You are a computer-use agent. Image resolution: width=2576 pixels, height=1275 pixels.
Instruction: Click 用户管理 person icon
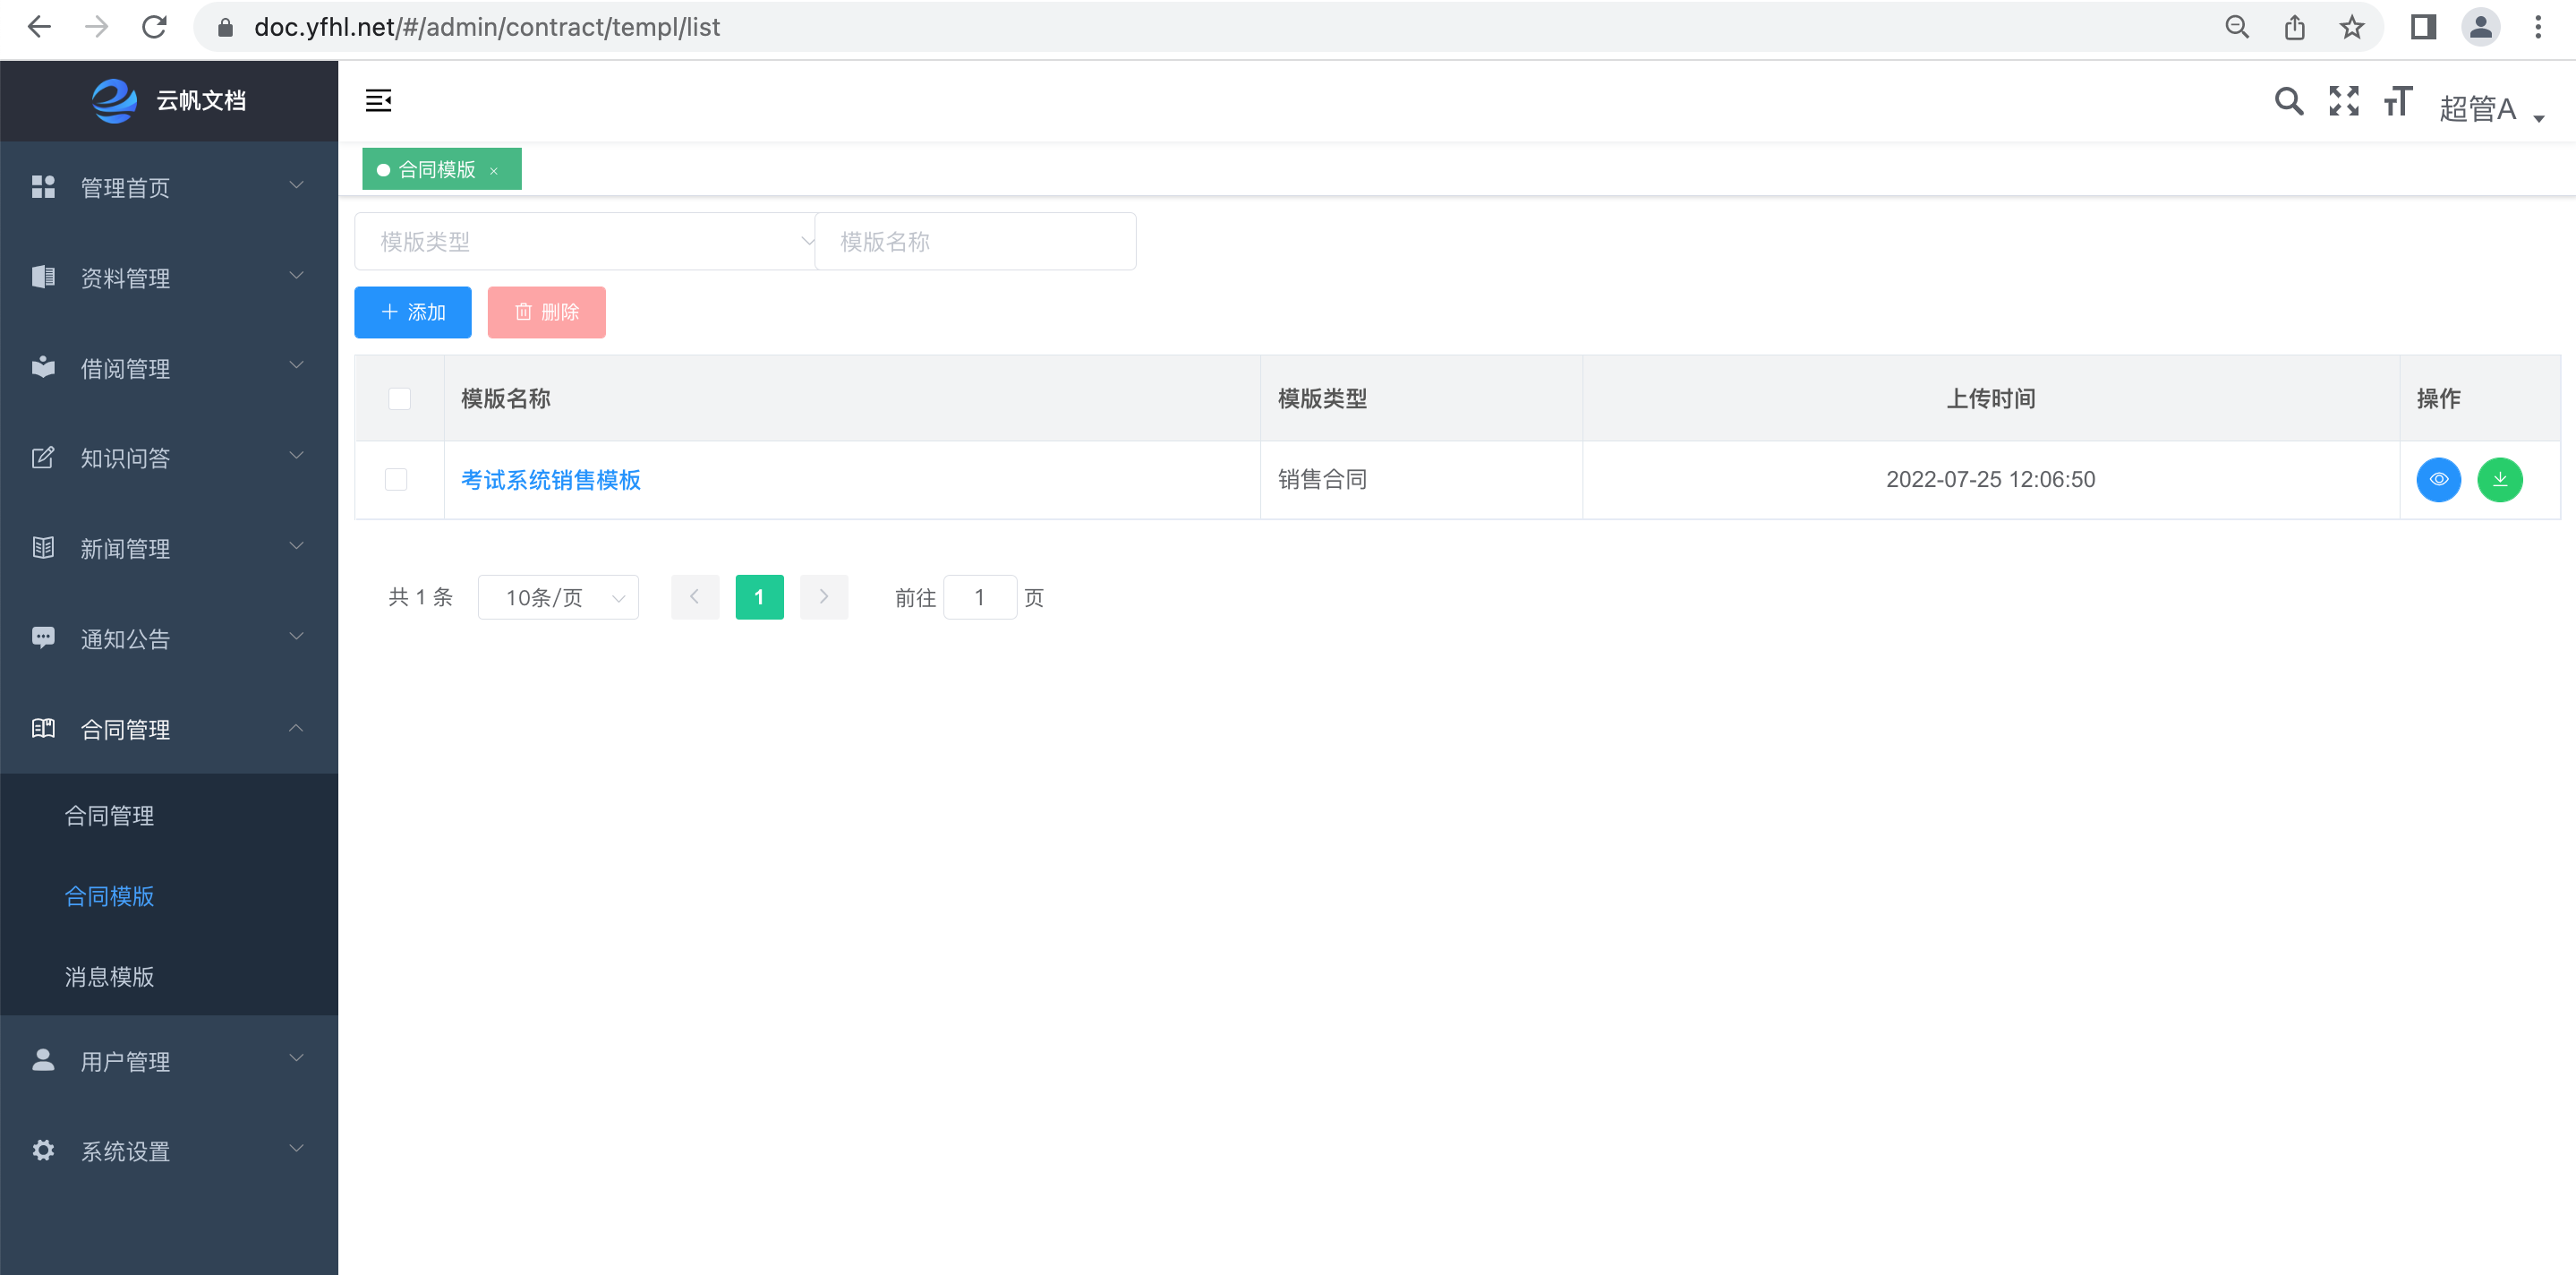click(x=43, y=1060)
